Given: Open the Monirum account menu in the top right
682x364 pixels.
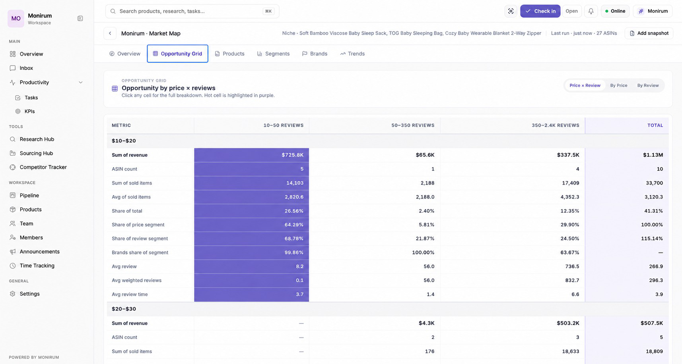Looking at the screenshot, I should 653,11.
